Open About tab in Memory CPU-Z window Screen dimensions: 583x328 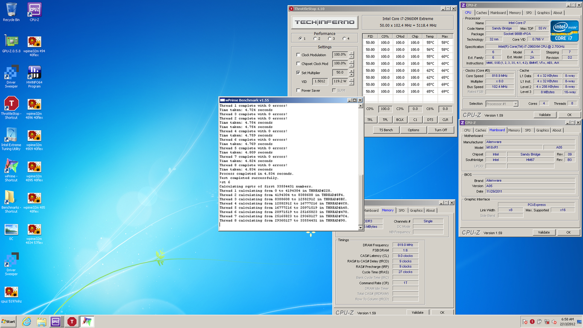pyautogui.click(x=431, y=210)
